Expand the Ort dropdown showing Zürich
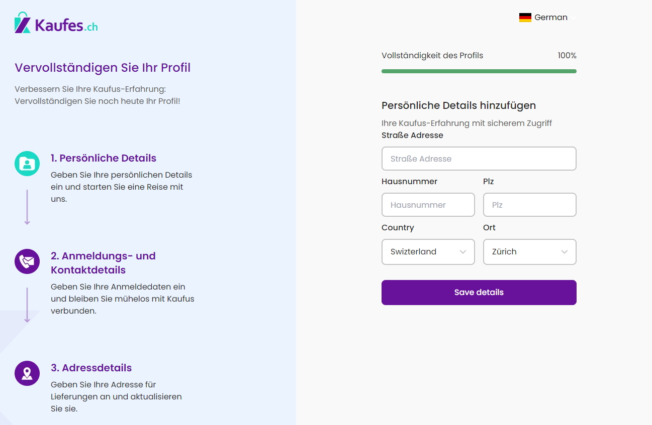The height and width of the screenshot is (425, 652). pos(530,252)
